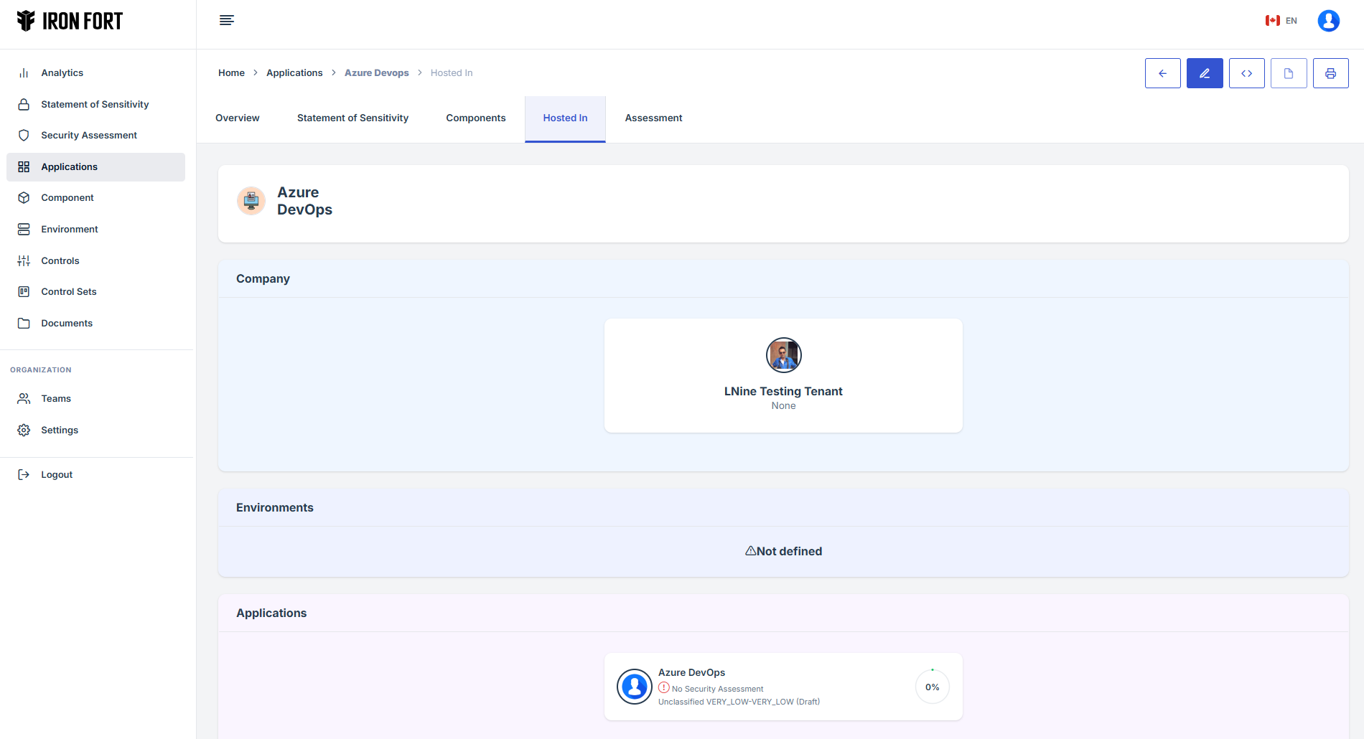Image resolution: width=1364 pixels, height=739 pixels.
Task: Open the Statement of Sensitivity tab
Action: [352, 118]
